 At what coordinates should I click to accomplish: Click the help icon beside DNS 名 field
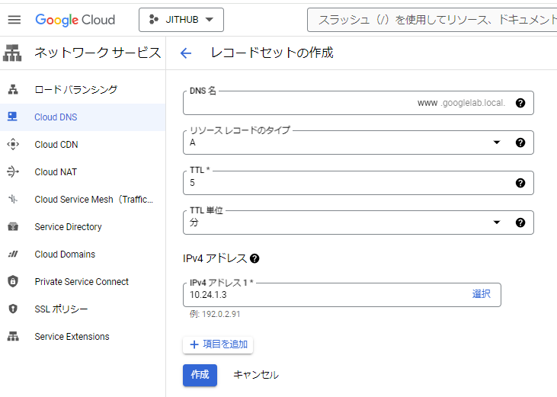coord(520,103)
